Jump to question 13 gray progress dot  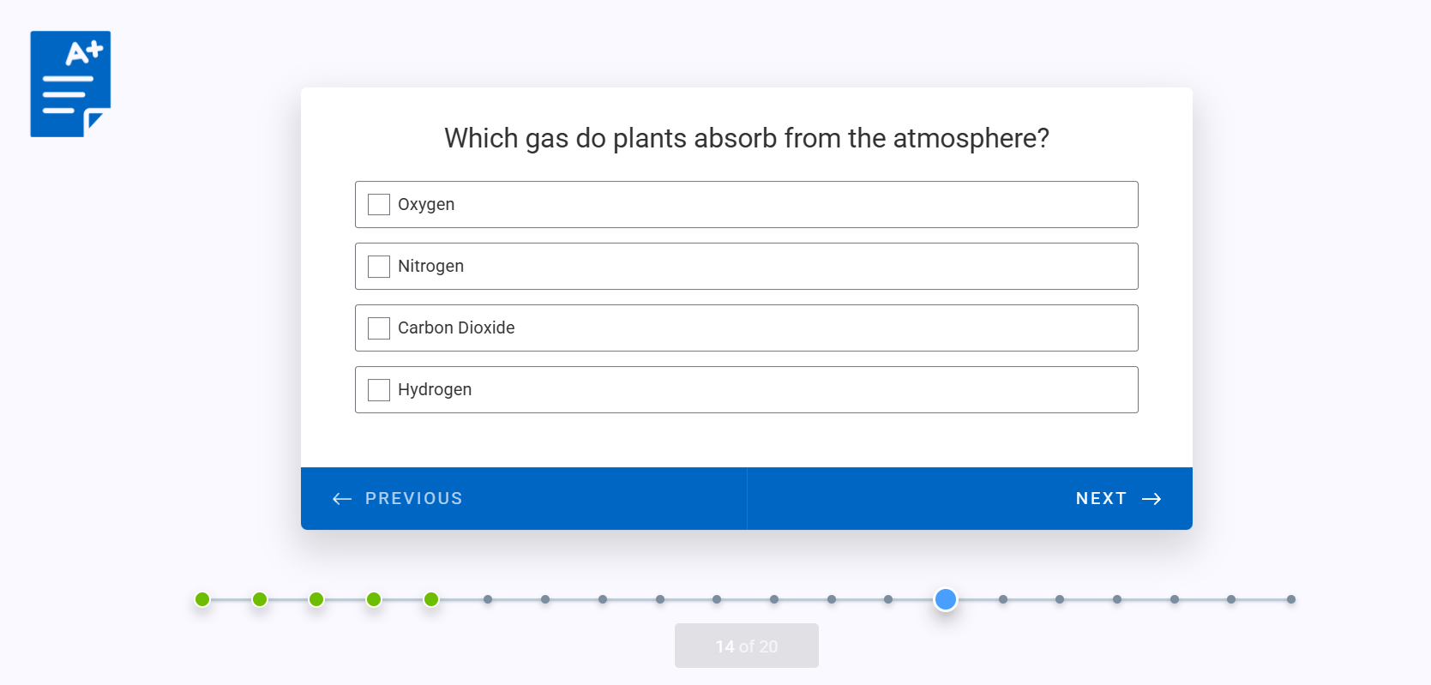coord(888,599)
